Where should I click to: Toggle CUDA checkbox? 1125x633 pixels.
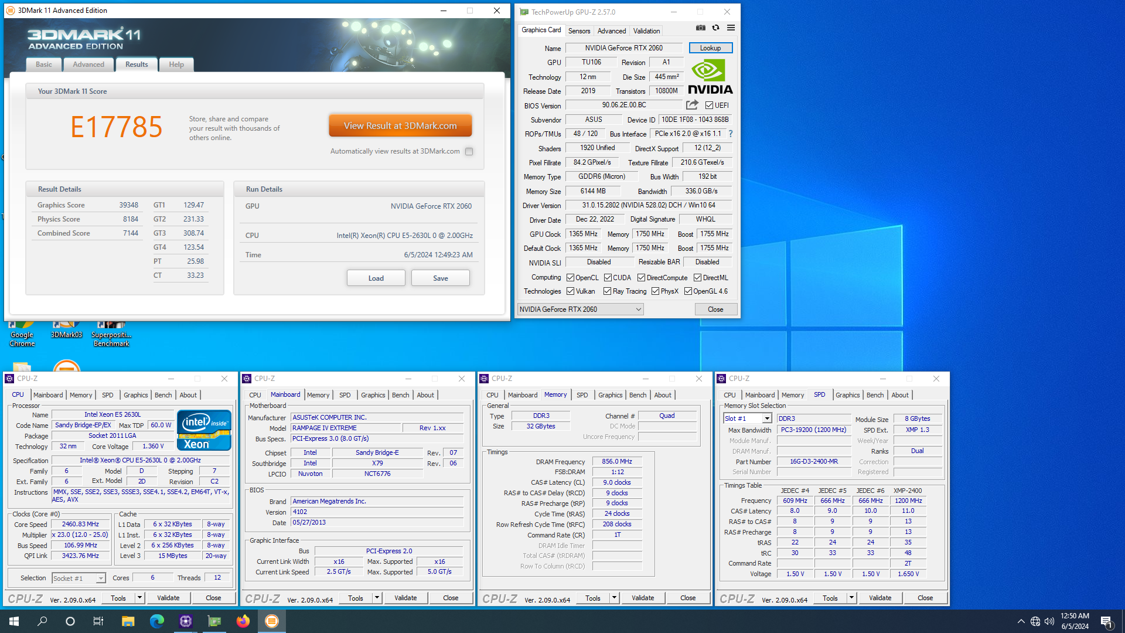tap(608, 278)
